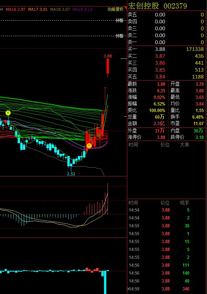This screenshot has height=294, width=207.
Task: Click the sad face marker on the chart
Action: point(8,113)
